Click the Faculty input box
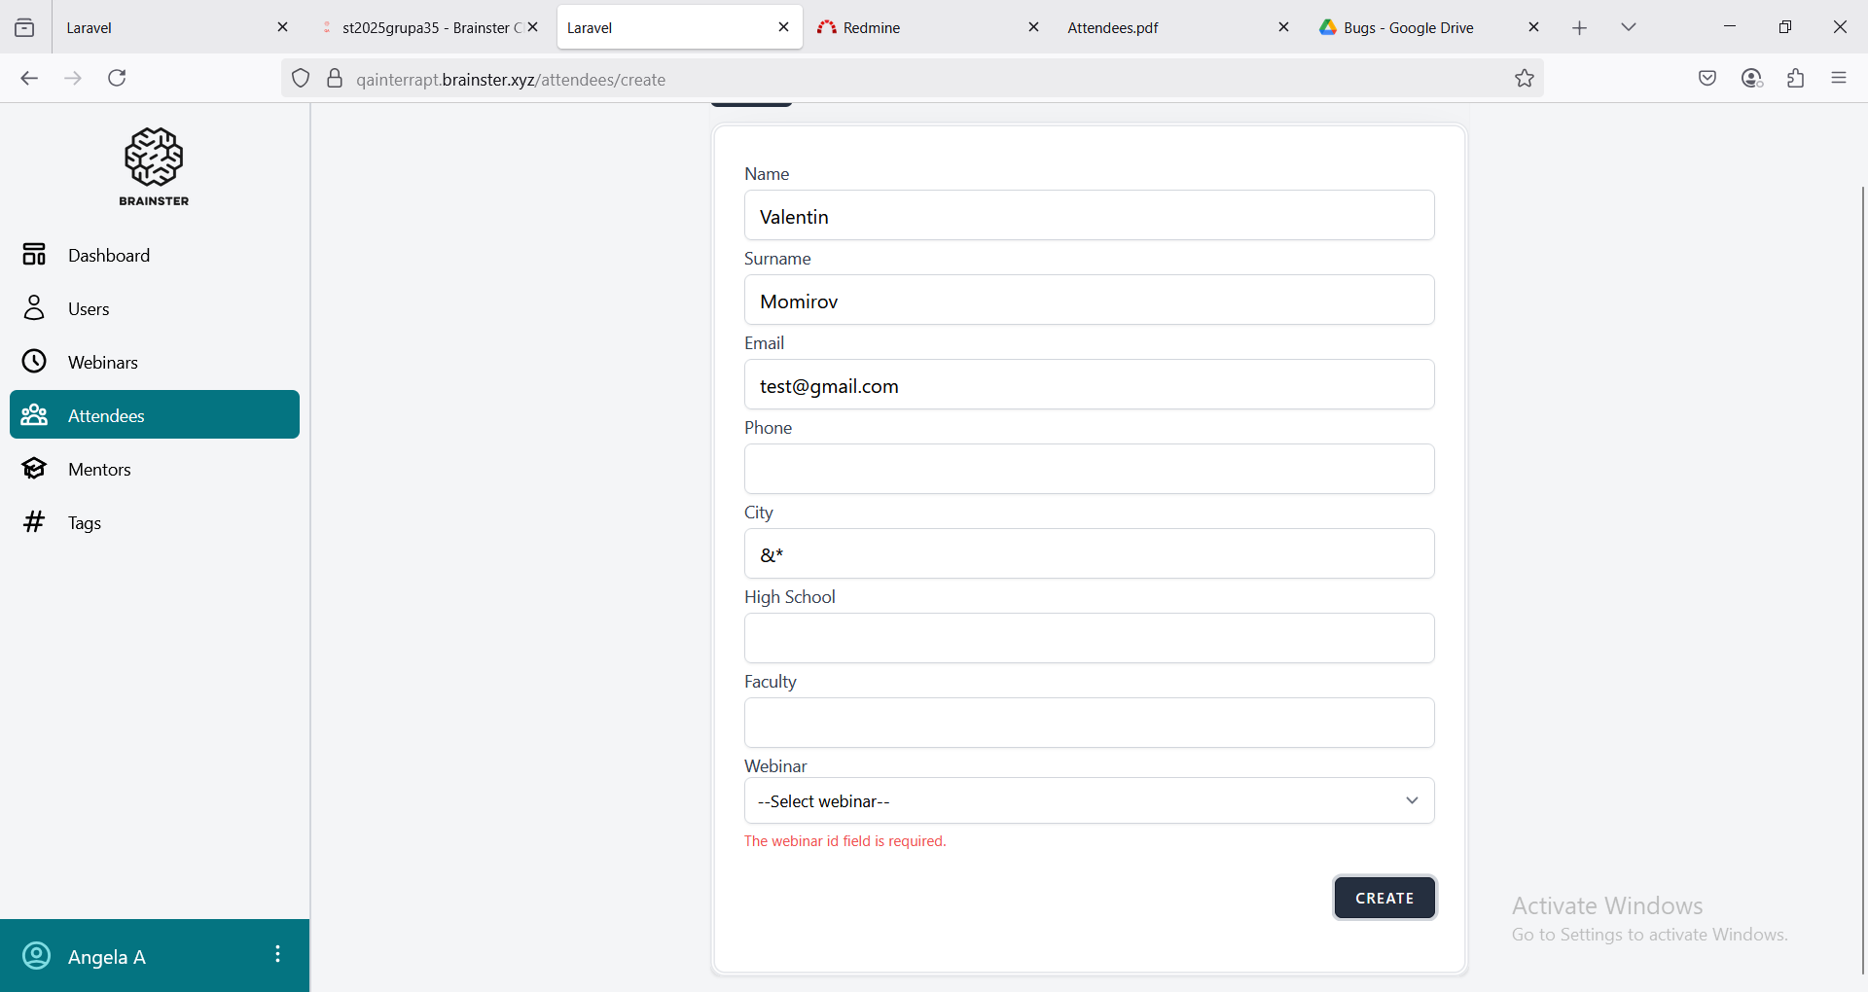1868x992 pixels. pyautogui.click(x=1089, y=723)
